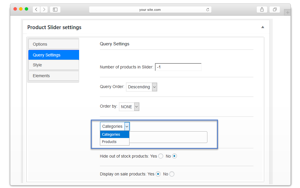This screenshot has width=300, height=188.
Task: Click the Order by label text
Action: point(108,106)
